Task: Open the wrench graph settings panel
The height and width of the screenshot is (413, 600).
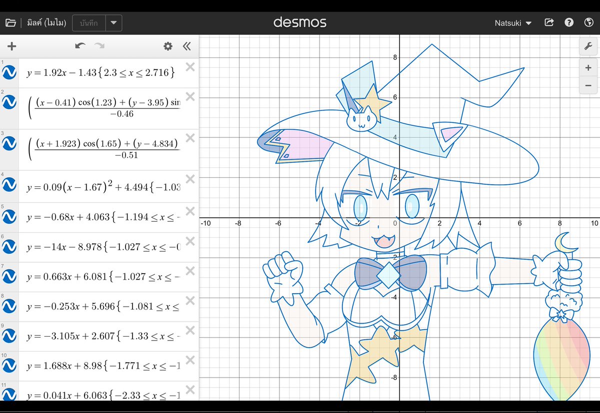Action: point(588,46)
